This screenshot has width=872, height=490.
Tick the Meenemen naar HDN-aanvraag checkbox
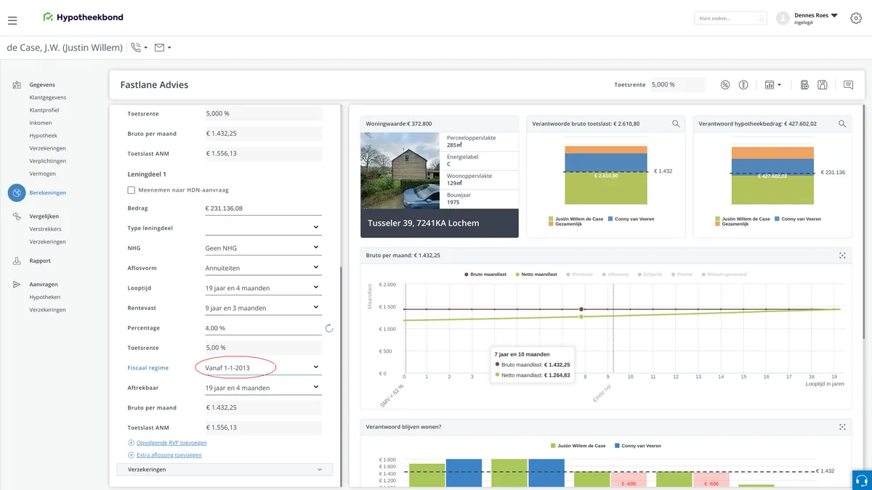pos(132,190)
